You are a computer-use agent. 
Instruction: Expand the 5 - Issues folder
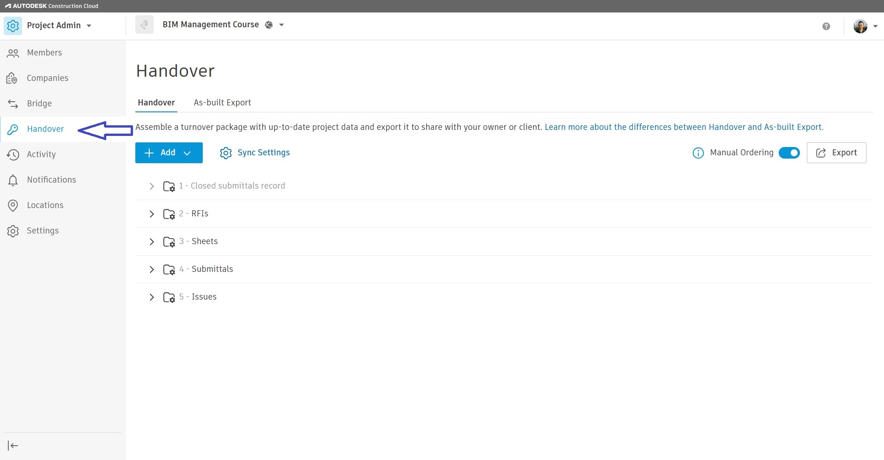coord(151,297)
